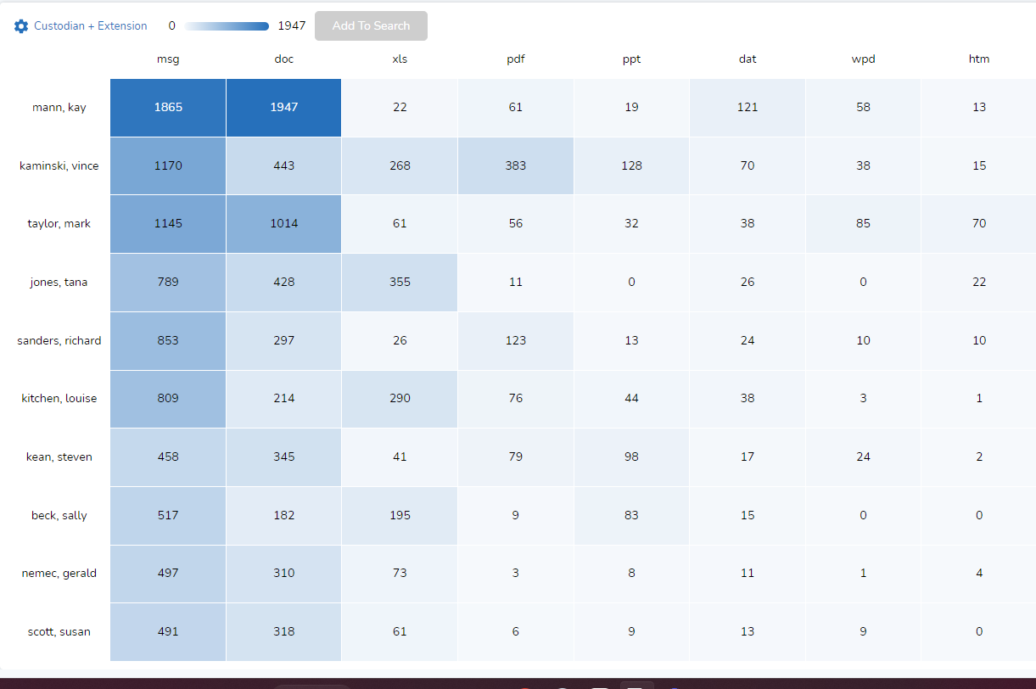Select mann, kay dat cell 121
Screen dimensions: 1036x689
[x=748, y=108]
